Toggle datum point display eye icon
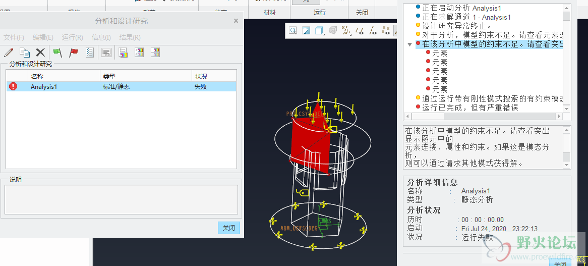This screenshot has width=588, height=266. coord(385,31)
